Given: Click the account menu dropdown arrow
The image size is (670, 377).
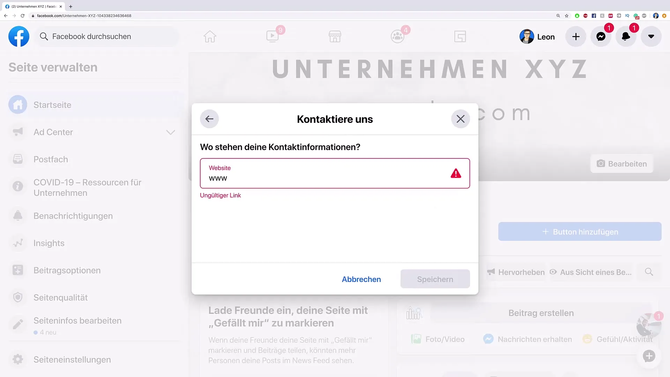Looking at the screenshot, I should click(652, 36).
